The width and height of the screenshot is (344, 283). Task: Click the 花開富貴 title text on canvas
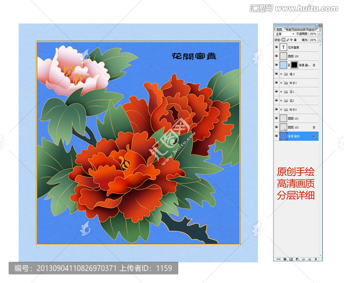point(194,56)
